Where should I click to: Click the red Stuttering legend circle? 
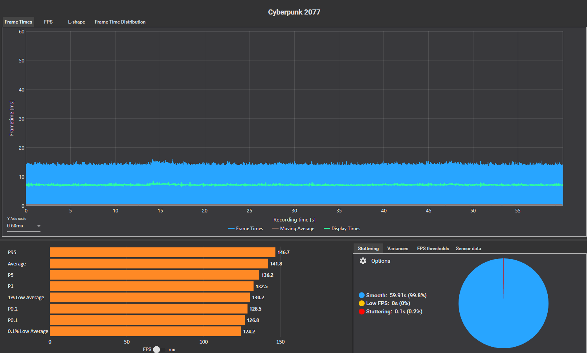pyautogui.click(x=361, y=311)
